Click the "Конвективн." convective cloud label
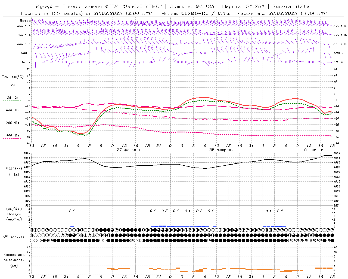 click(x=14, y=255)
